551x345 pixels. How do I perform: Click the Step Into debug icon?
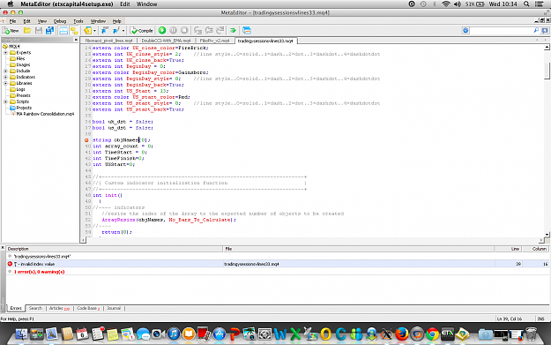tap(197, 31)
